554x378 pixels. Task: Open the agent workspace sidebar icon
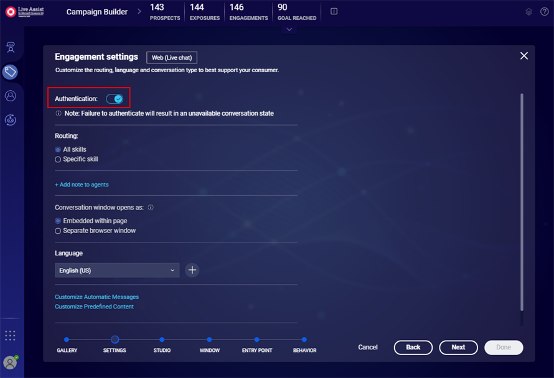click(x=11, y=48)
